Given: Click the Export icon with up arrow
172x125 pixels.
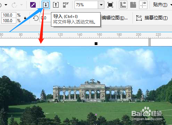Looking at the screenshot, I should pyautogui.click(x=56, y=5).
